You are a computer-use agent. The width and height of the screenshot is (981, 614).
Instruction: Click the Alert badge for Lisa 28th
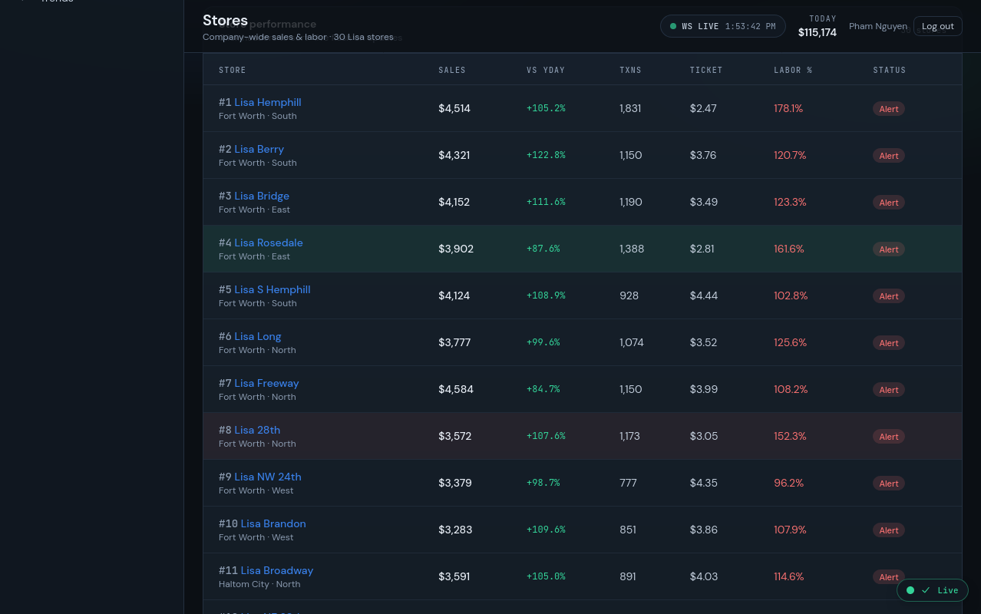(889, 437)
